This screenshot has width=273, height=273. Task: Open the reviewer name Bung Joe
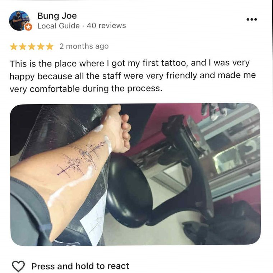click(57, 16)
